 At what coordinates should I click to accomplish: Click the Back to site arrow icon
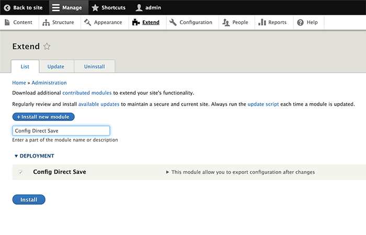[7, 8]
